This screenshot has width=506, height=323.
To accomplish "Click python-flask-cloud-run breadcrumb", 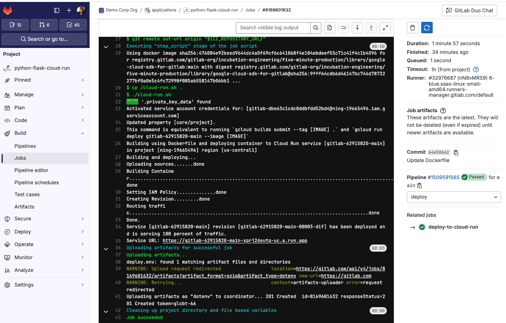I will coord(211,10).
